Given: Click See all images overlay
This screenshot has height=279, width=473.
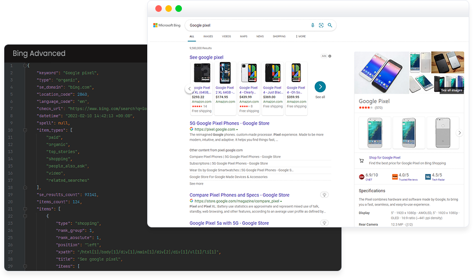Looking at the screenshot, I should (x=452, y=90).
